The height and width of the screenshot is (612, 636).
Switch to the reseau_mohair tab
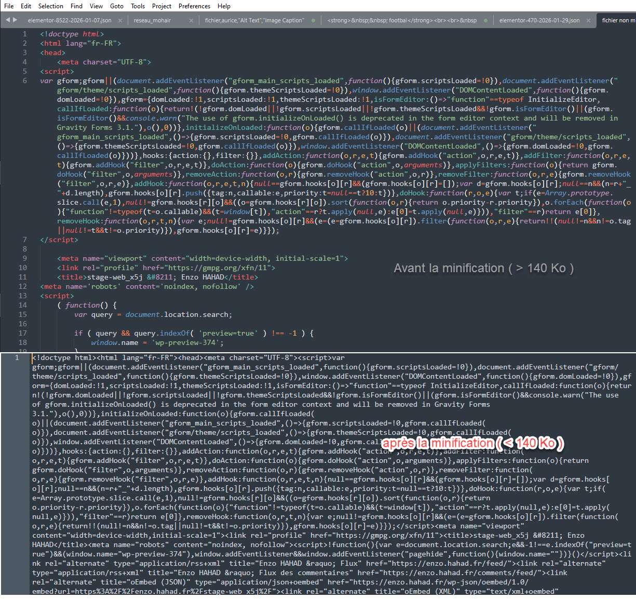152,20
